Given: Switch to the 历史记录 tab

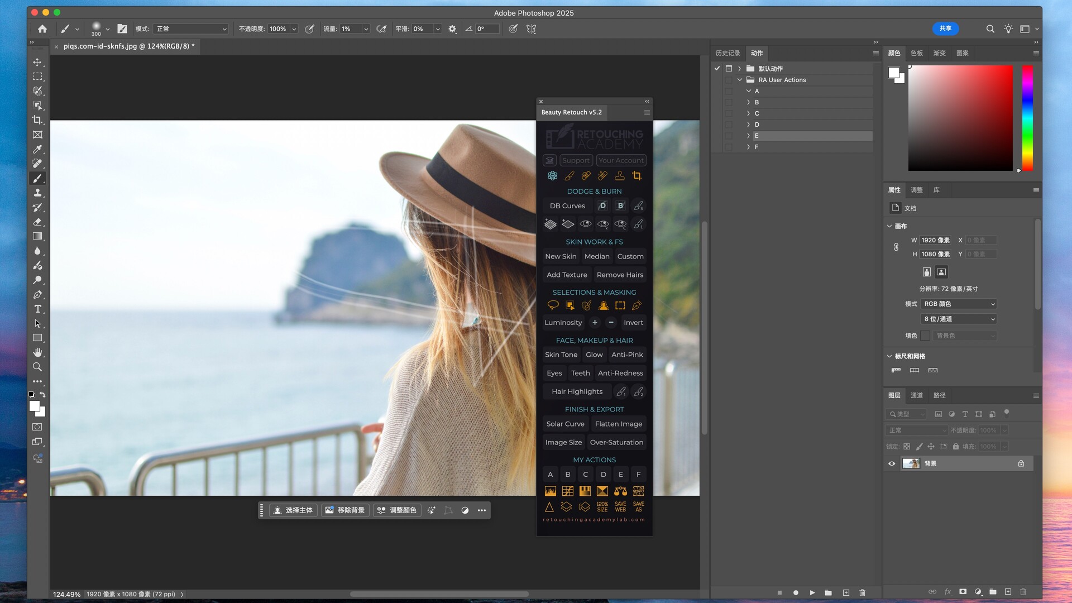Looking at the screenshot, I should [x=728, y=53].
